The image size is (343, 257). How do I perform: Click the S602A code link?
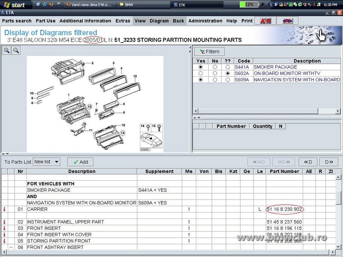tap(242, 73)
